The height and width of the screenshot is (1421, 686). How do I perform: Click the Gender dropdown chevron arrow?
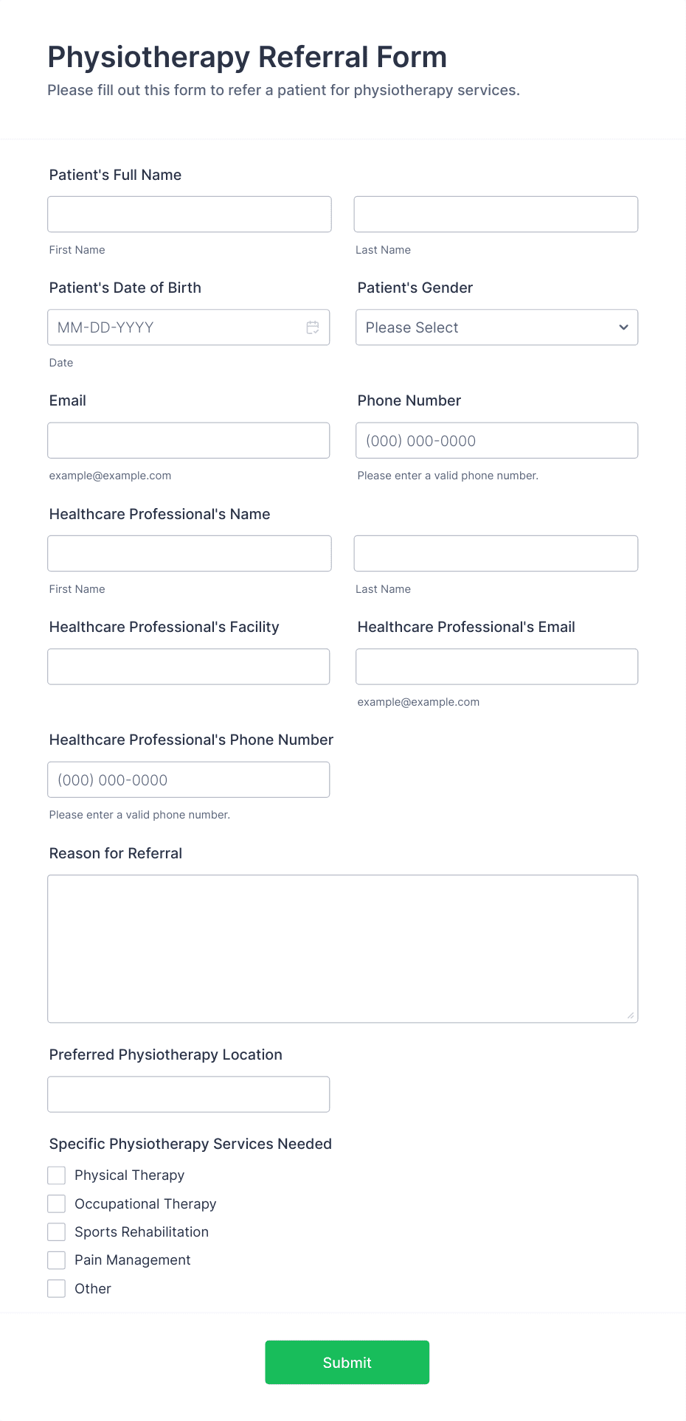click(x=623, y=327)
